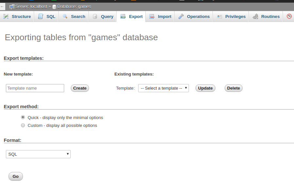Viewport: 294px width, 189px height.
Task: Click the 'Format:' section heading
Action: point(12,140)
